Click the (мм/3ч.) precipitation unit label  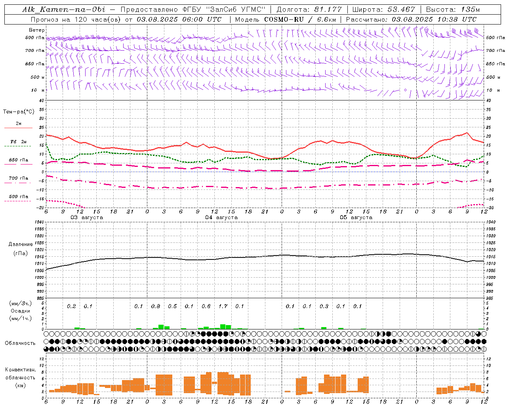[21, 303]
